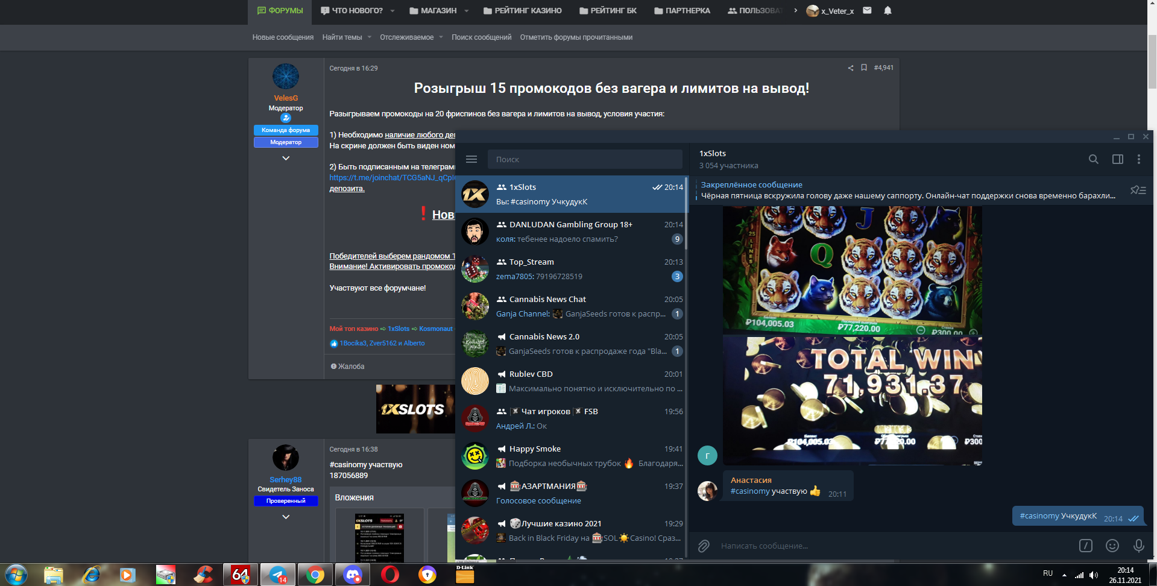Open the ФОРУМЫ tab
The width and height of the screenshot is (1157, 586).
point(280,11)
